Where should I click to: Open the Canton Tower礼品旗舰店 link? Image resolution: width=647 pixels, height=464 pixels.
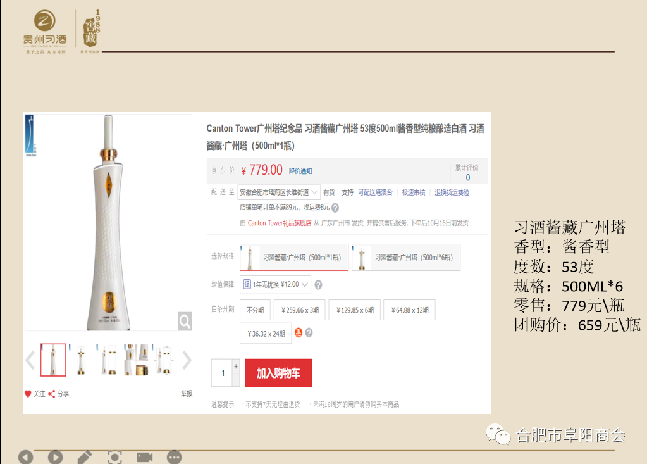(x=280, y=223)
